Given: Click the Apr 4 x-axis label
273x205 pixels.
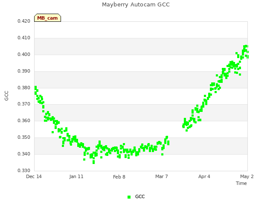Looking at the screenshot, I should pyautogui.click(x=204, y=176).
